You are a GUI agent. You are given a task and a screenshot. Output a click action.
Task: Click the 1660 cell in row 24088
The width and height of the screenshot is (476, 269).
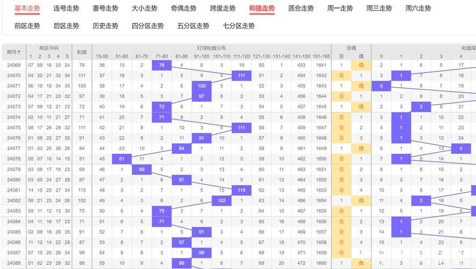click(321, 263)
